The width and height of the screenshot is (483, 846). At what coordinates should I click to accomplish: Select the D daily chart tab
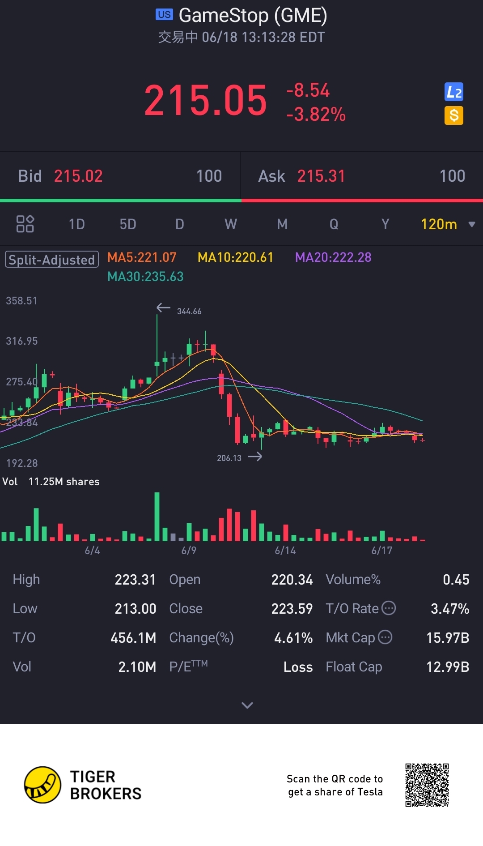180,224
